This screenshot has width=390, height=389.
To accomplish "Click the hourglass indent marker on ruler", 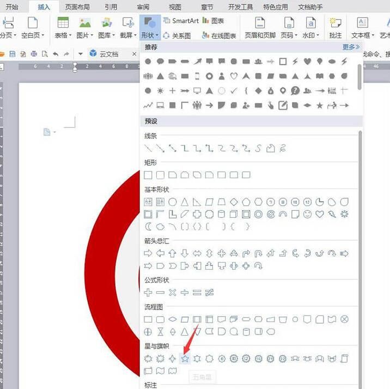I will tap(75, 67).
